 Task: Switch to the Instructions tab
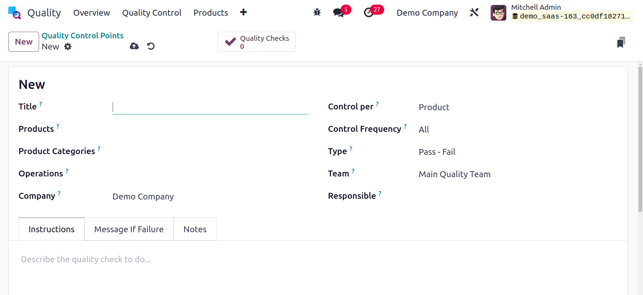(x=52, y=229)
